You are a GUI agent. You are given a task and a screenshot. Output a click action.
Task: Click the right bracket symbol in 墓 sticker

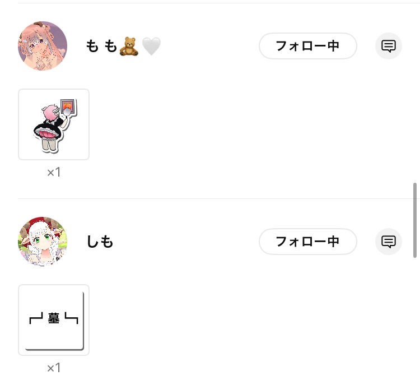click(x=72, y=318)
